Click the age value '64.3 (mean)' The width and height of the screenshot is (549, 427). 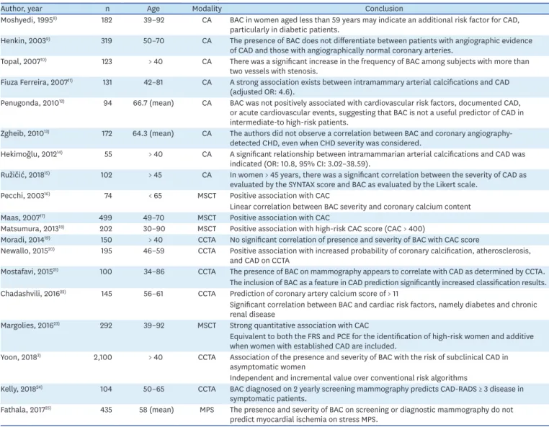pos(153,133)
